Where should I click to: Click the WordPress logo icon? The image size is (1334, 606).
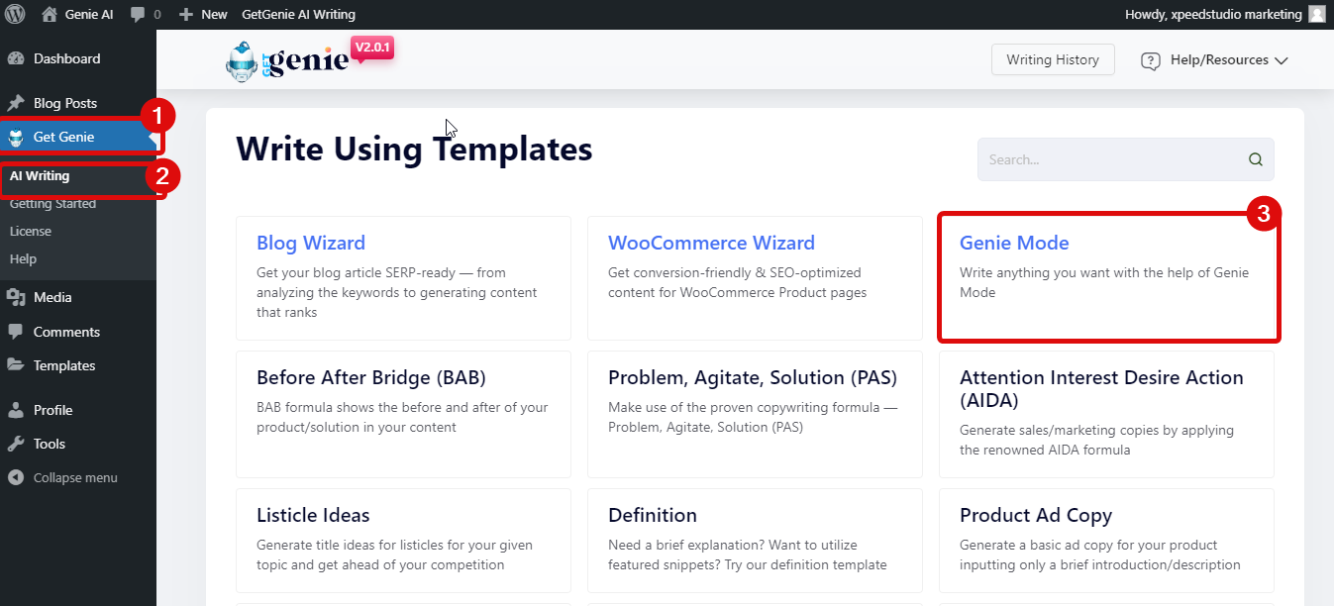tap(15, 14)
